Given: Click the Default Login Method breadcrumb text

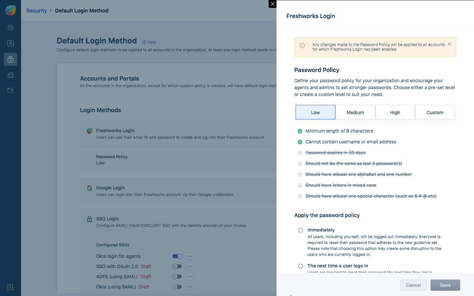Looking at the screenshot, I should 82,11.
